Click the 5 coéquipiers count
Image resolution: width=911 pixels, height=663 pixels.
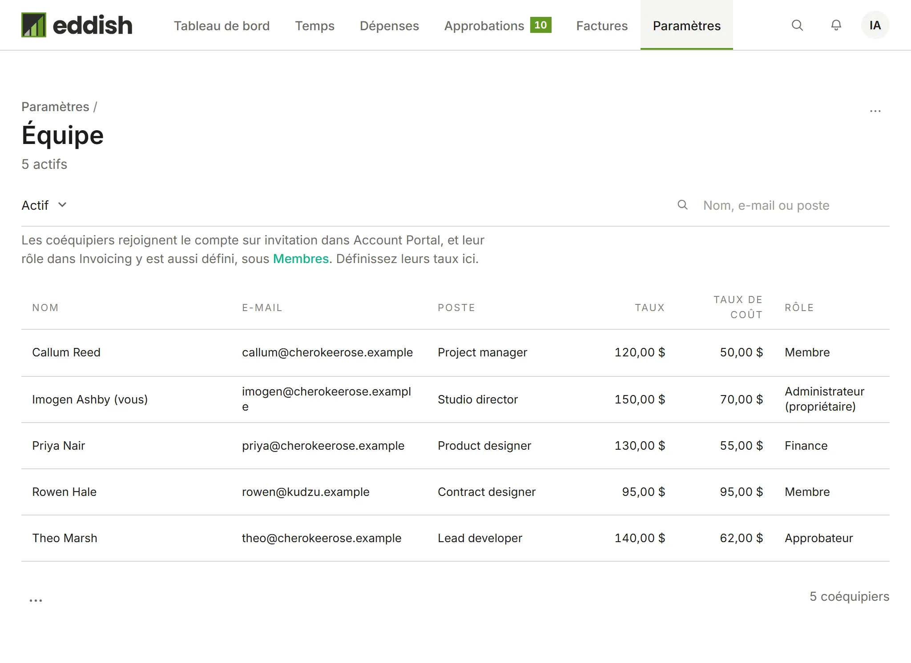(849, 596)
